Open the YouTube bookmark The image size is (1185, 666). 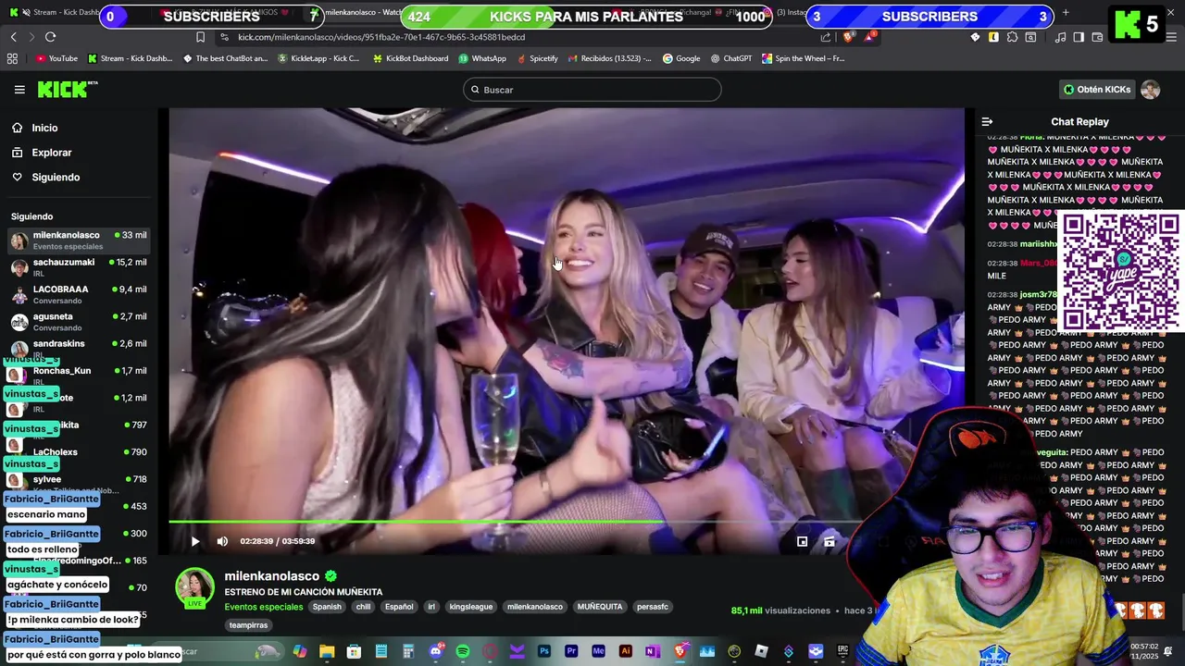tap(56, 58)
